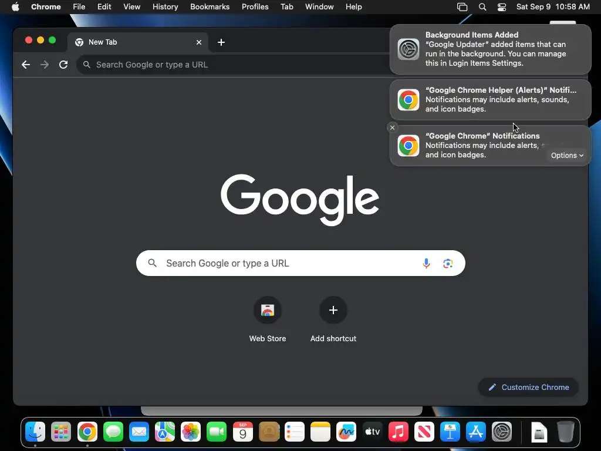This screenshot has height=451, width=601.
Task: Open Music from the Dock
Action: click(x=399, y=432)
